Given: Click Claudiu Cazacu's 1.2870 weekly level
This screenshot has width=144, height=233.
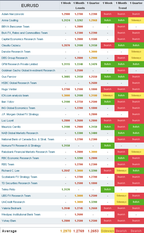Looking at the screenshot, I should [x=66, y=45].
